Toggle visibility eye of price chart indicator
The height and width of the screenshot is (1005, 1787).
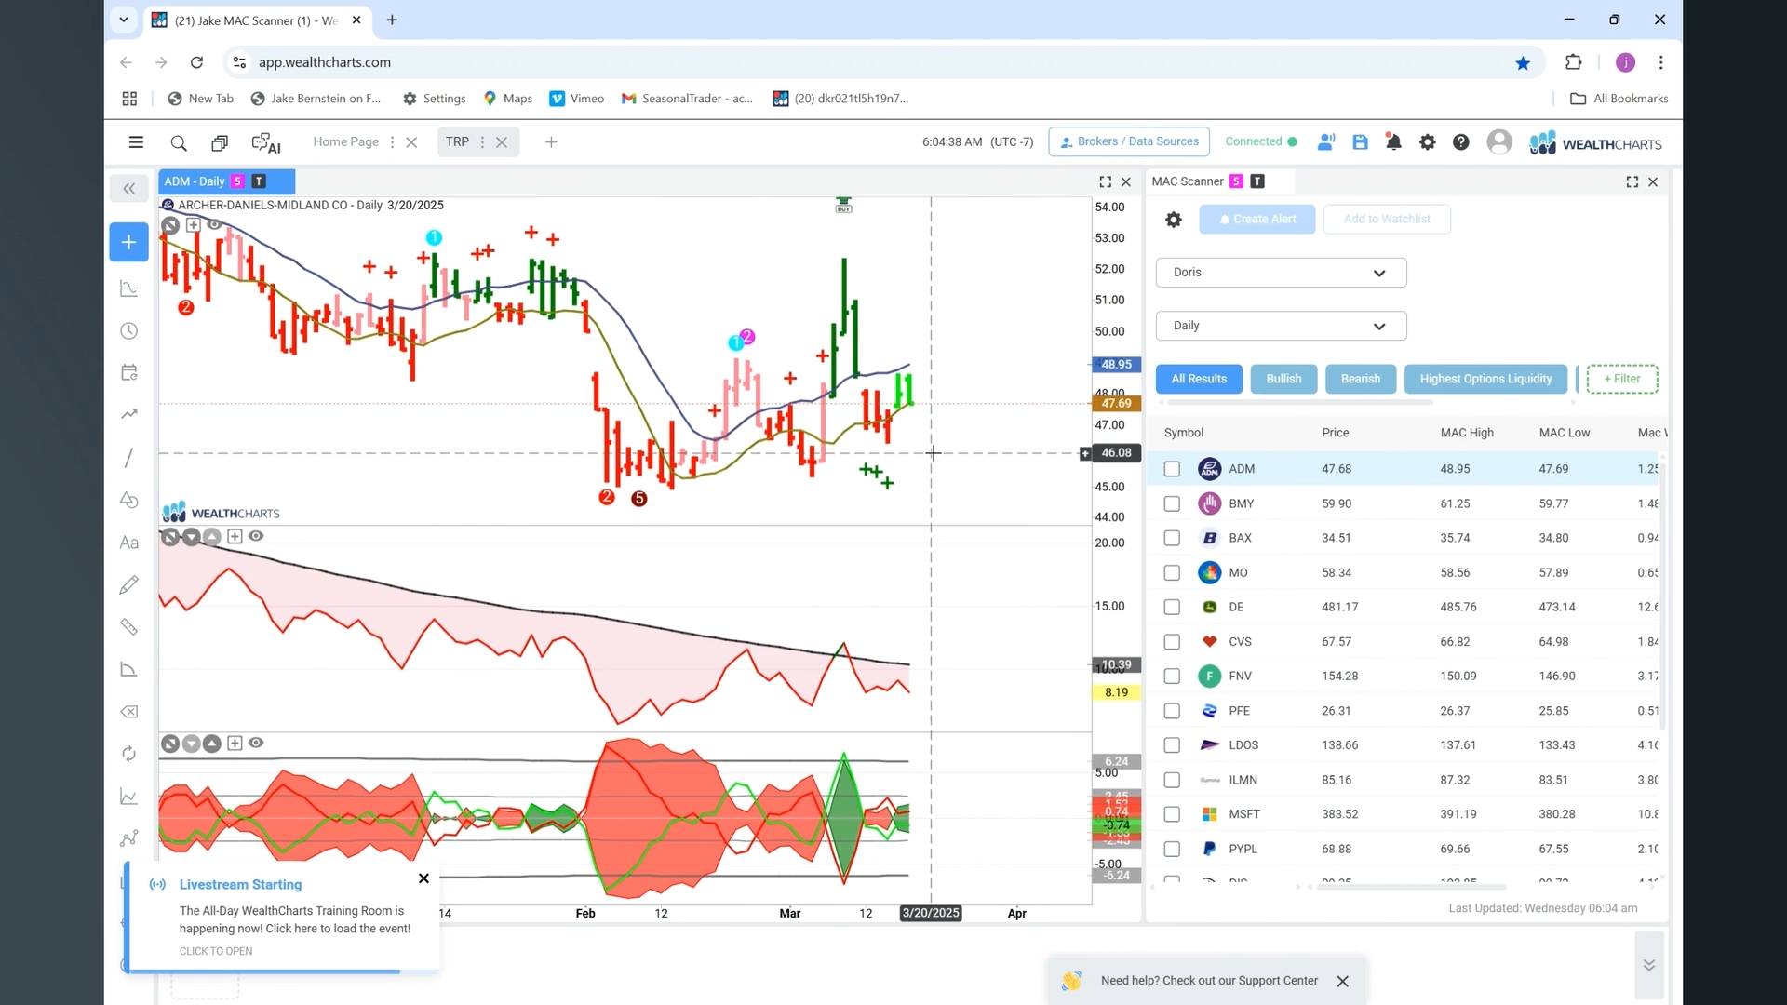click(214, 224)
